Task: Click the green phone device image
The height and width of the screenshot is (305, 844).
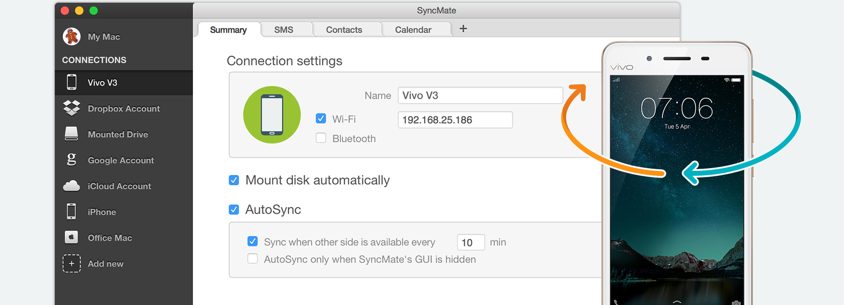Action: click(272, 115)
